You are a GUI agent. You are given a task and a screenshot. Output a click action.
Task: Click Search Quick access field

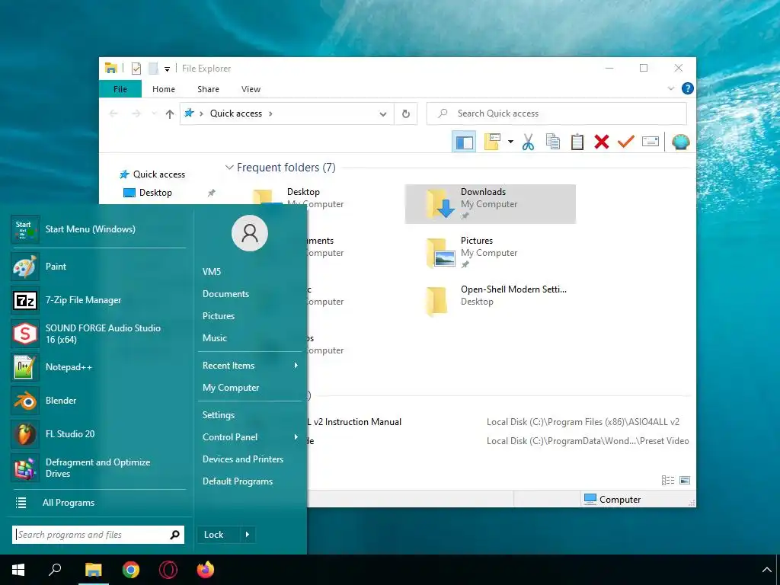(x=557, y=114)
